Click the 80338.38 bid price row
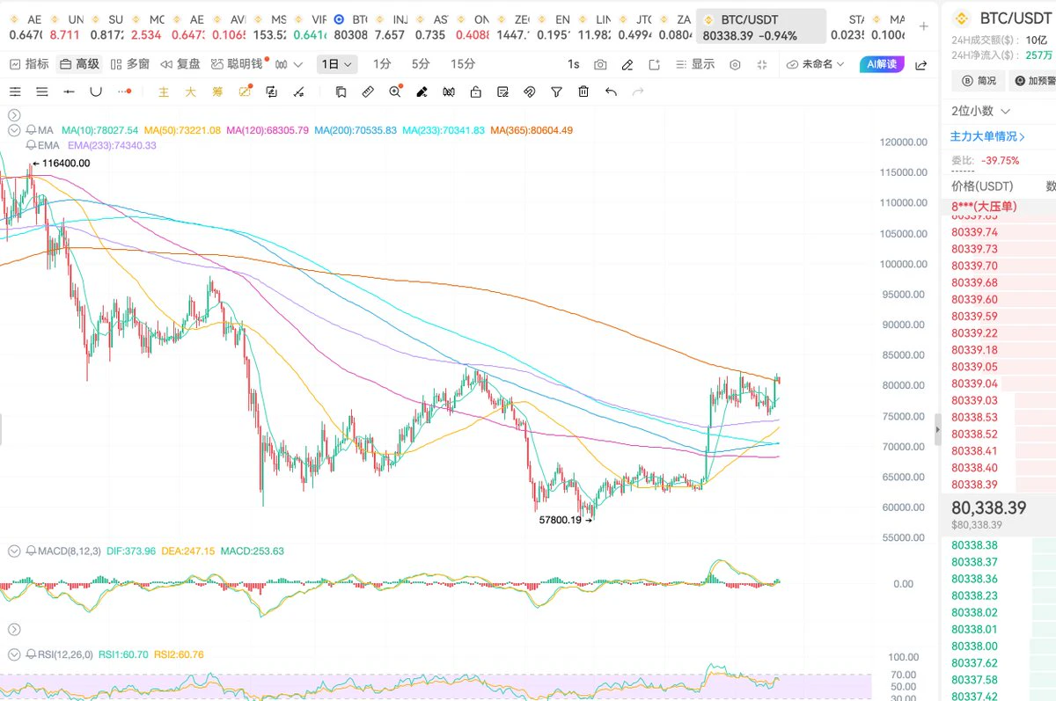The width and height of the screenshot is (1056, 701). (x=999, y=544)
